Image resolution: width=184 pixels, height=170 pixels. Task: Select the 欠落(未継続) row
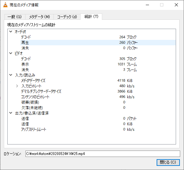pos(98,107)
